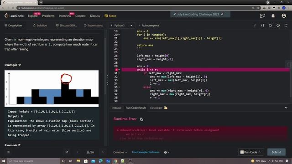The height and width of the screenshot is (164, 292).
Task: Open the editor settings gear icon
Action: tap(278, 26)
